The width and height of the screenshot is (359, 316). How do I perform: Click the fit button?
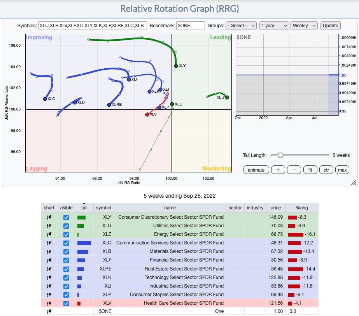(x=310, y=170)
